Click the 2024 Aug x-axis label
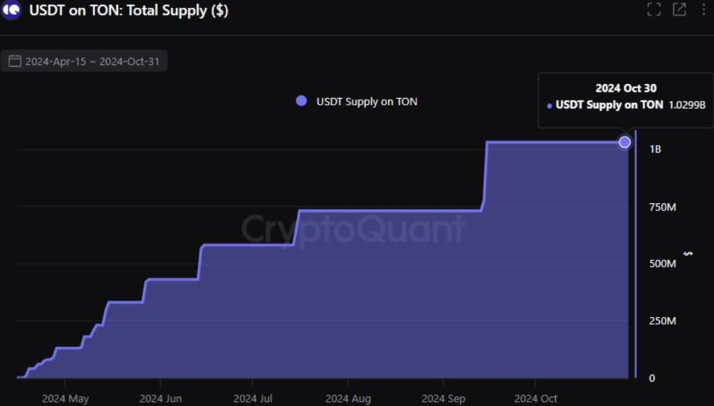714x406 pixels. pyautogui.click(x=348, y=399)
